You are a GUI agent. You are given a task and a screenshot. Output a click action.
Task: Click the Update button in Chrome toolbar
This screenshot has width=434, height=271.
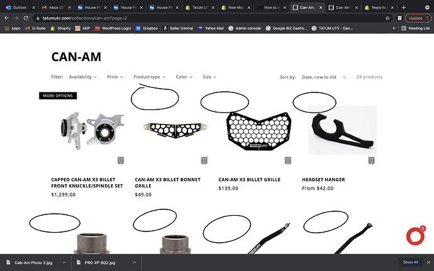coord(418,18)
